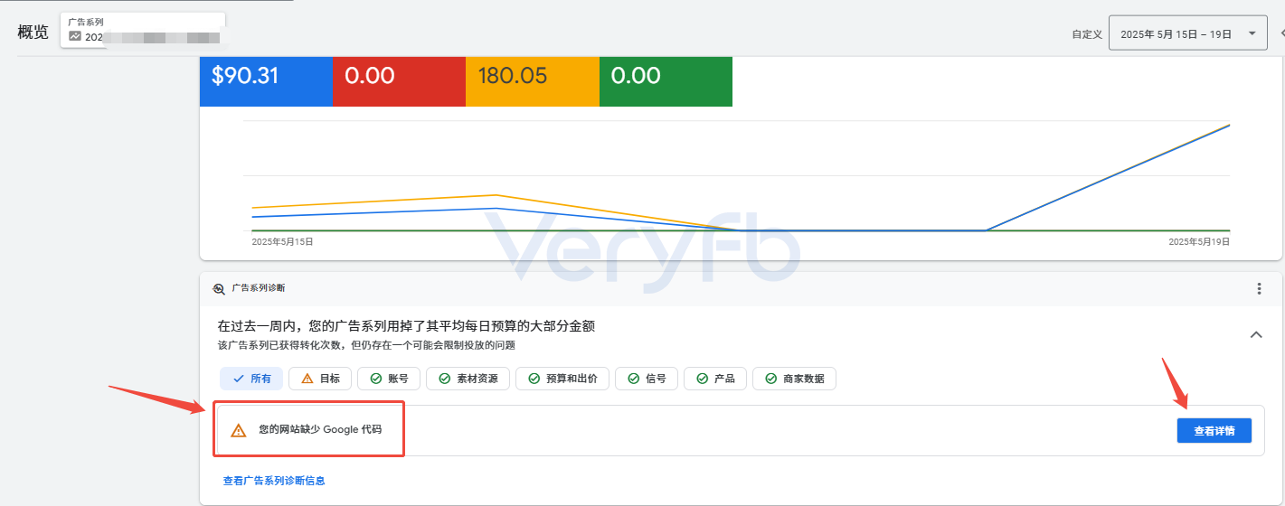The height and width of the screenshot is (506, 1285).
Task: Click the diagnostics headline about daily budget
Action: [406, 326]
